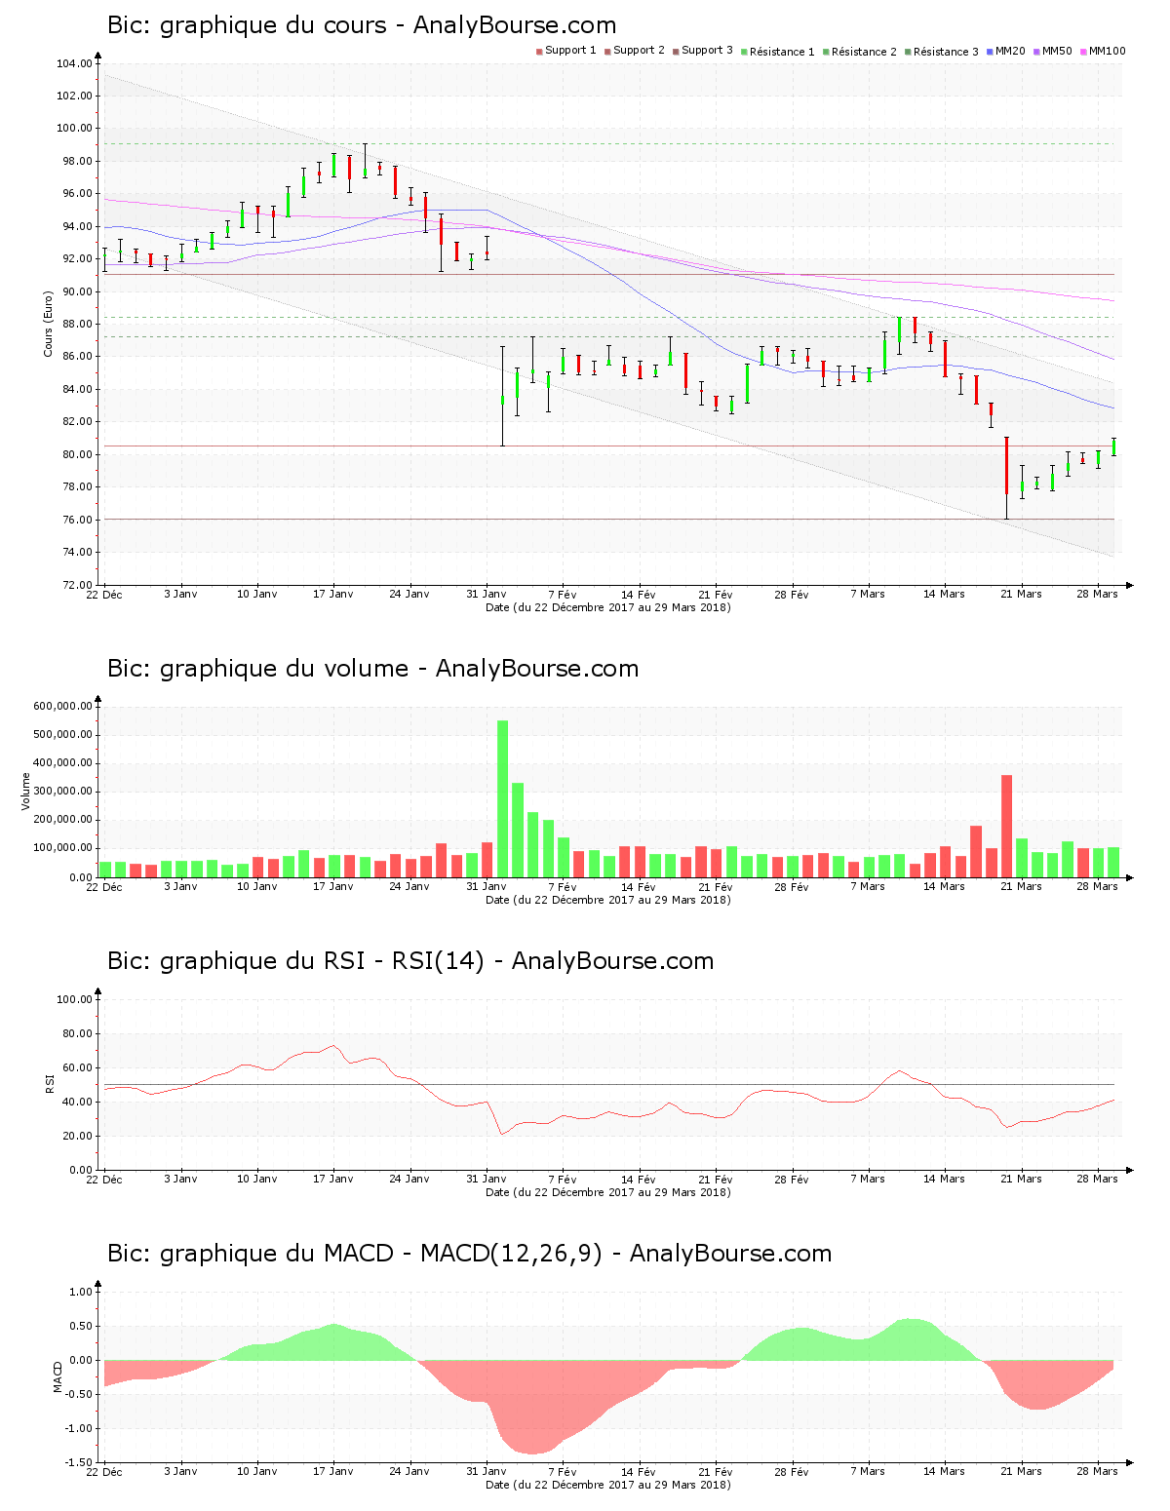Click the 'Cours (Euro)' y-axis label
The image size is (1170, 1511).
coord(48,324)
